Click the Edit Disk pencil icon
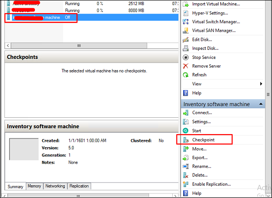Viewport: 272px width, 198px height. [185, 39]
